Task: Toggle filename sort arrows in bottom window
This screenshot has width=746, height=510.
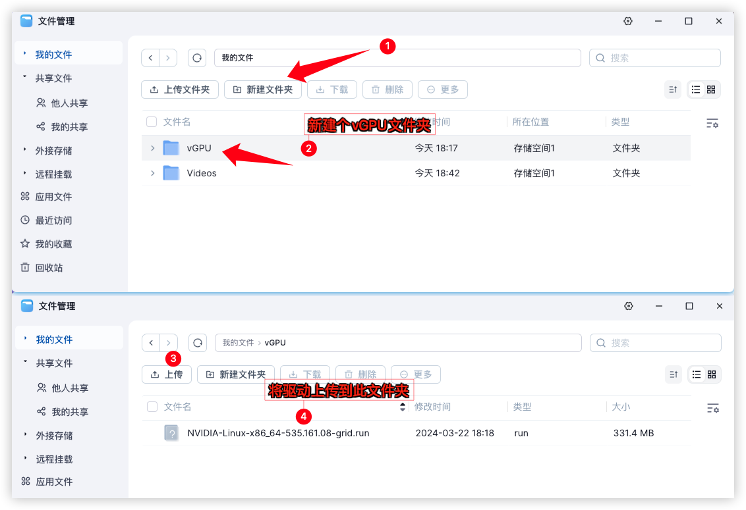Action: point(403,407)
